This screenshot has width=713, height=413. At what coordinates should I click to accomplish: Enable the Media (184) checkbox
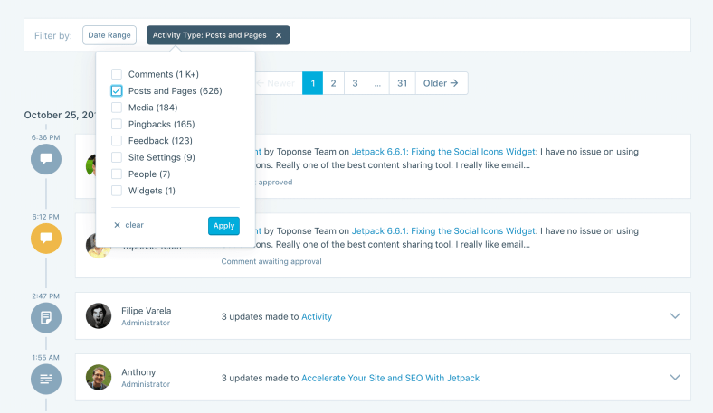[x=117, y=108]
